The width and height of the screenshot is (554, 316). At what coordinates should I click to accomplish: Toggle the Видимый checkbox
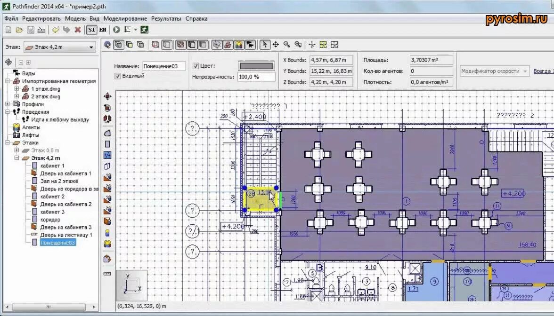point(118,76)
